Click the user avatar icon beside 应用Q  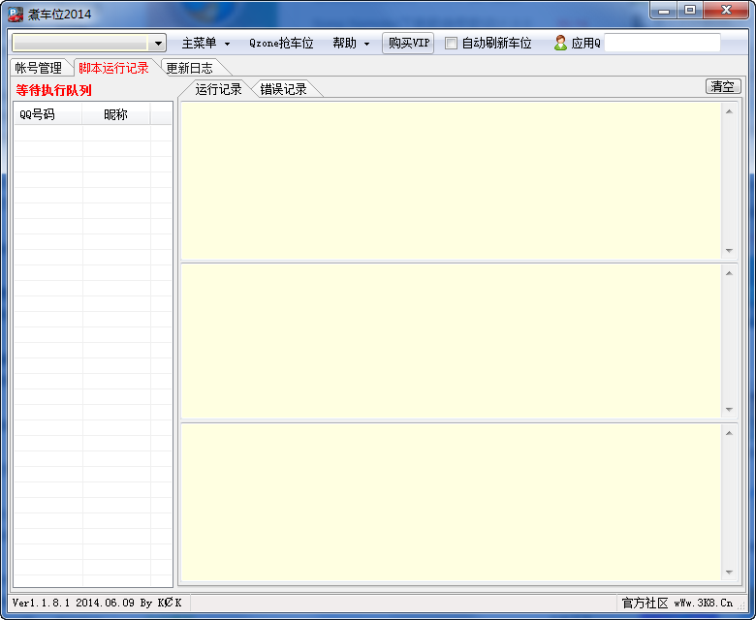click(560, 43)
